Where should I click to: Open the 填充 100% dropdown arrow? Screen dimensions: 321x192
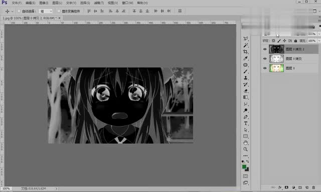coord(319,41)
